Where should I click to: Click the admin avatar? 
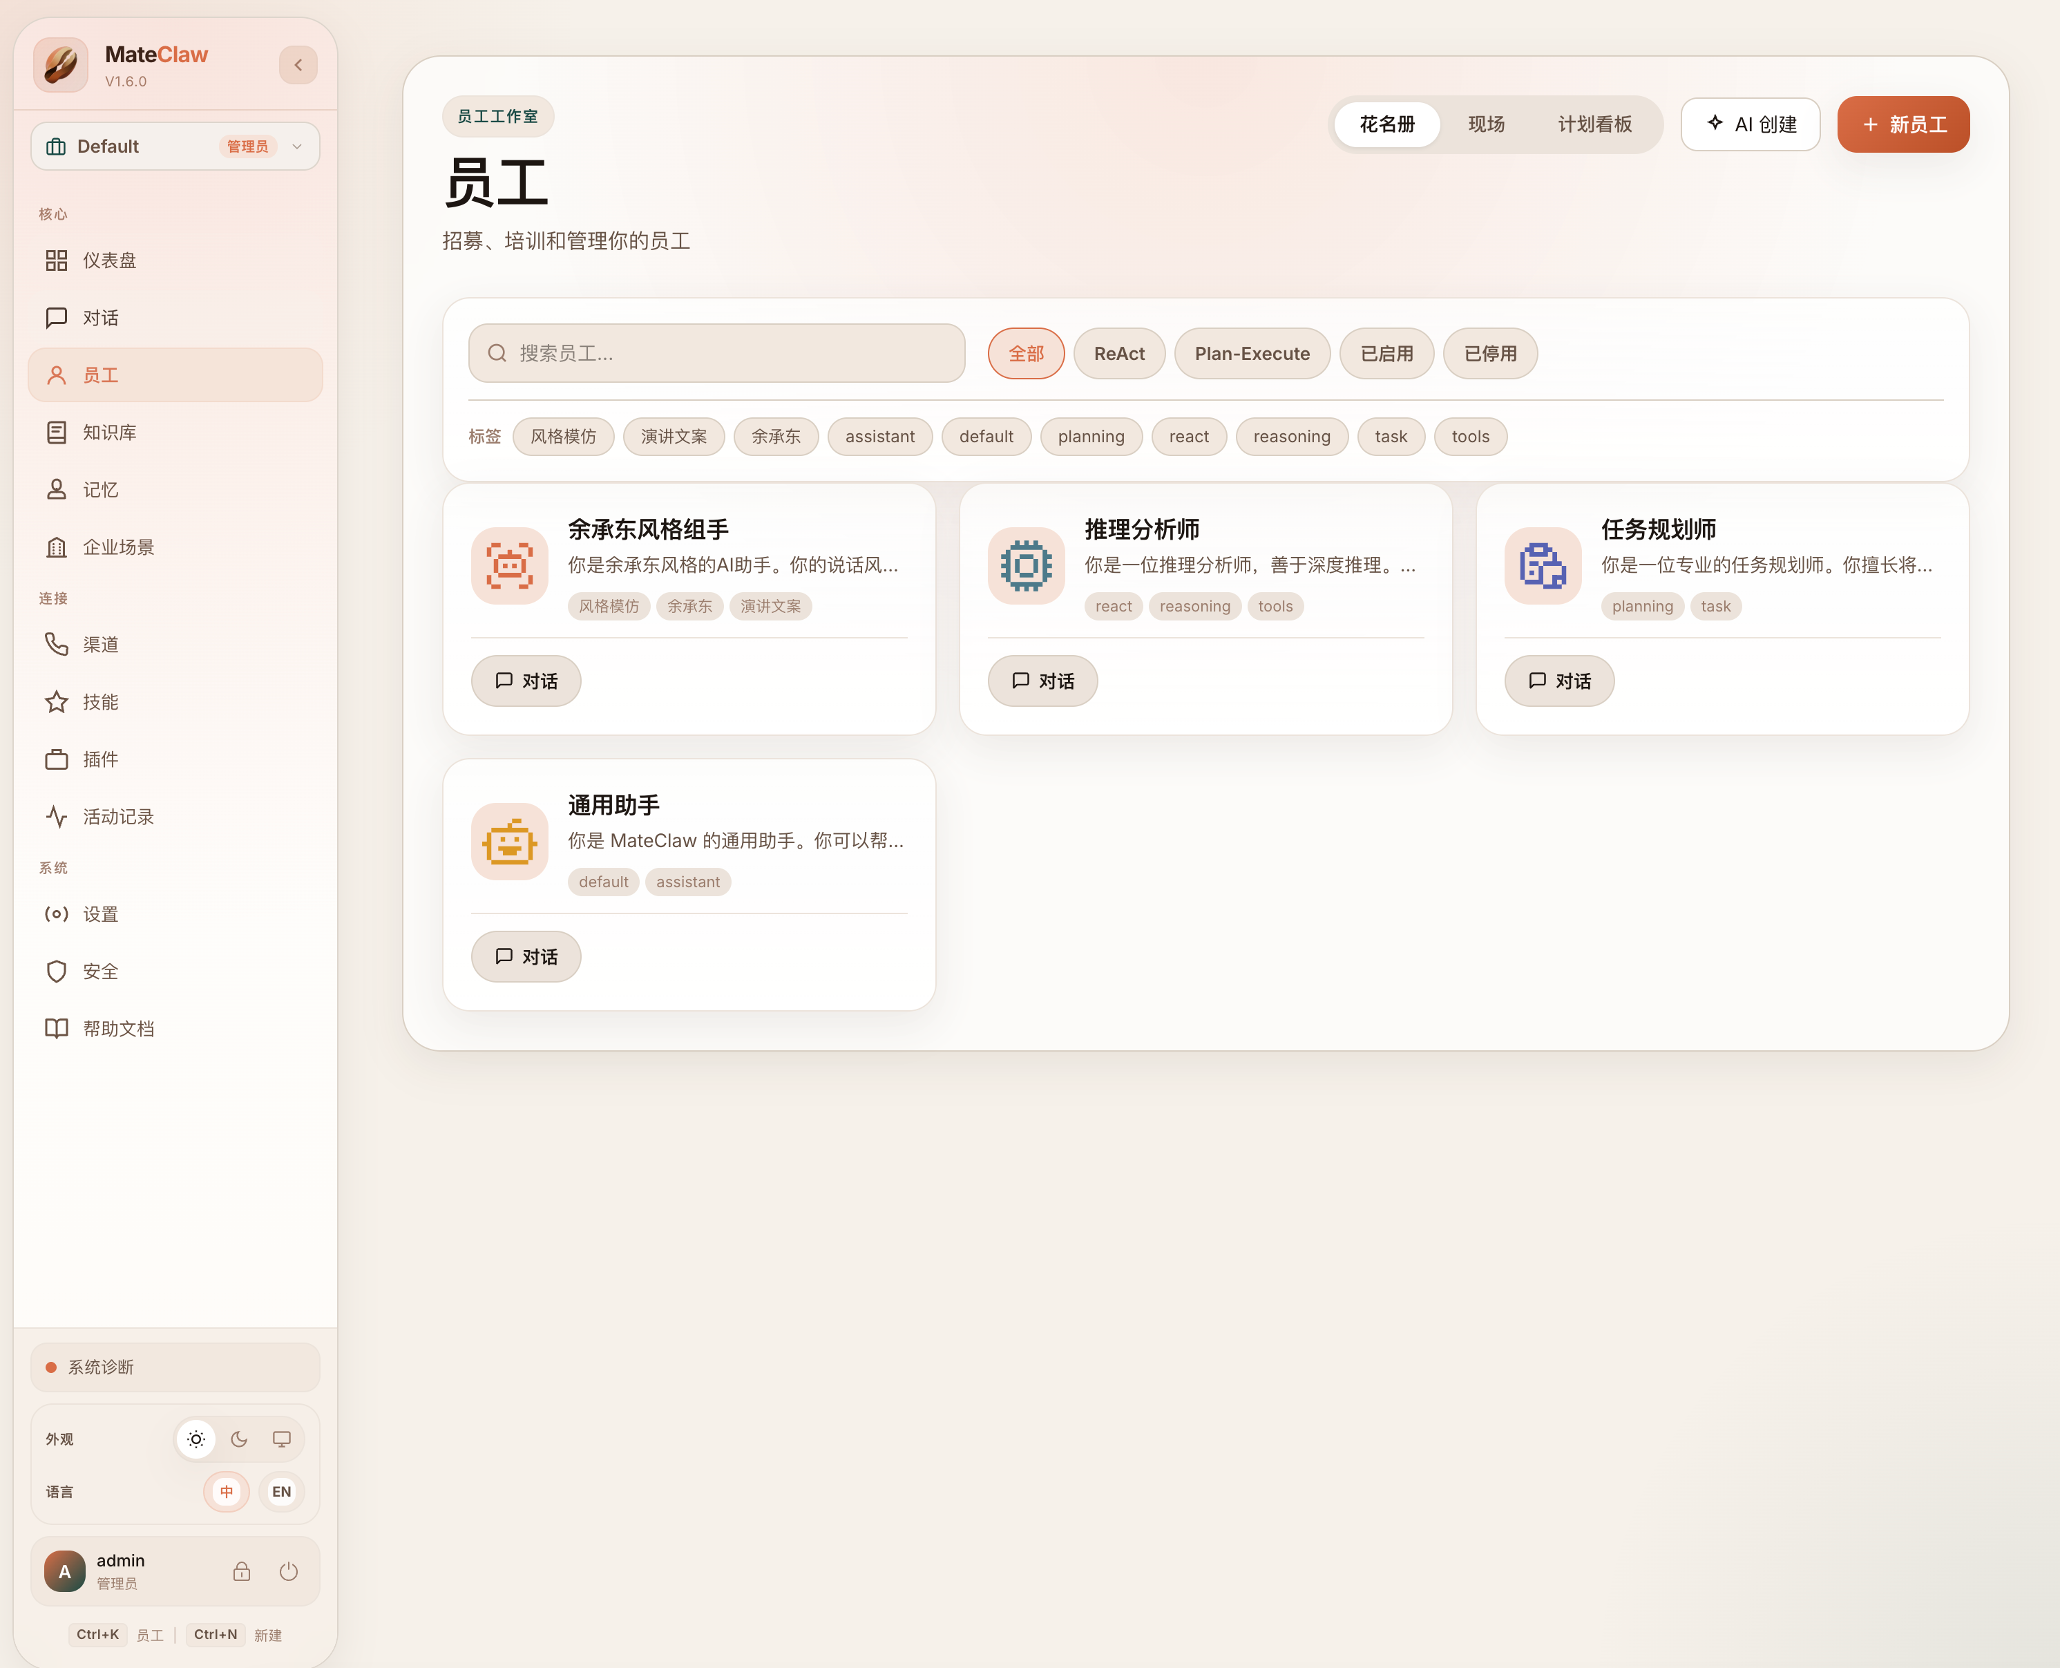(x=66, y=1572)
